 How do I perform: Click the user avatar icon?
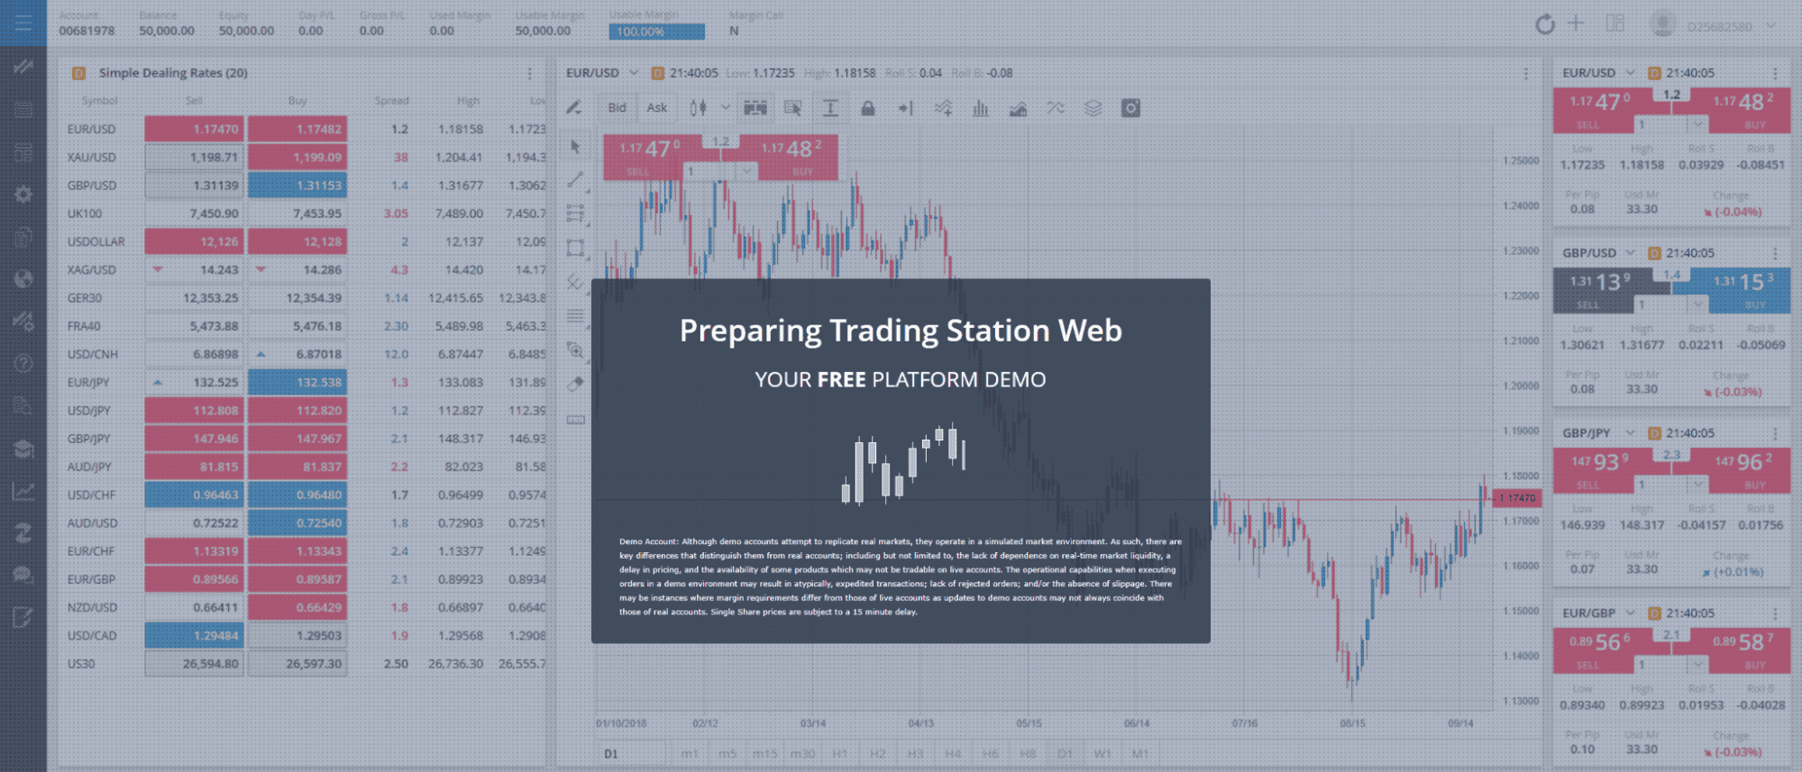click(x=1662, y=24)
